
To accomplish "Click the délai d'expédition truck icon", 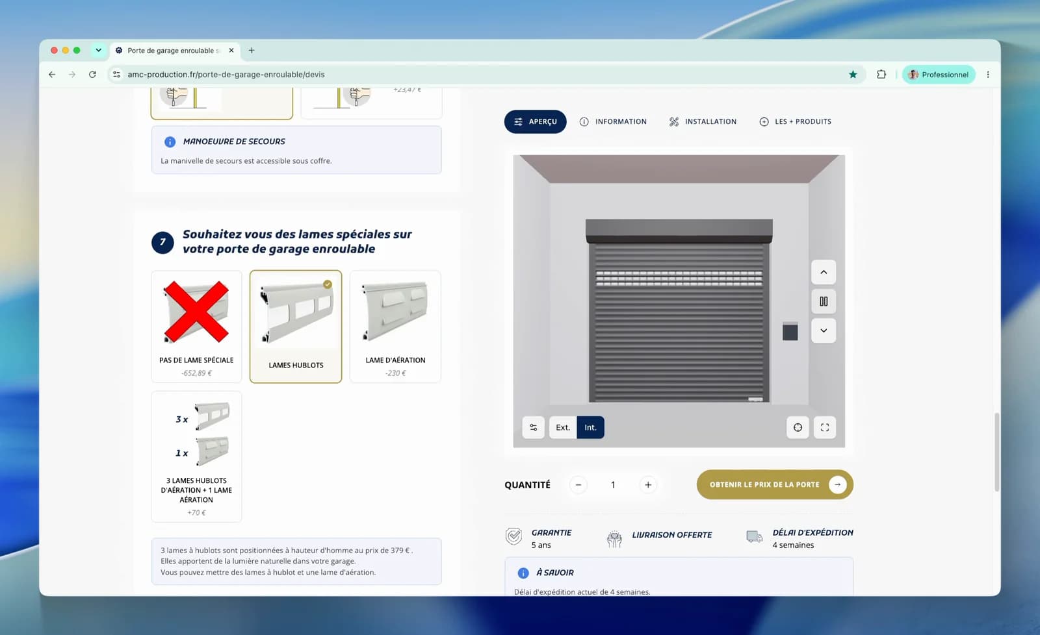I will point(755,537).
